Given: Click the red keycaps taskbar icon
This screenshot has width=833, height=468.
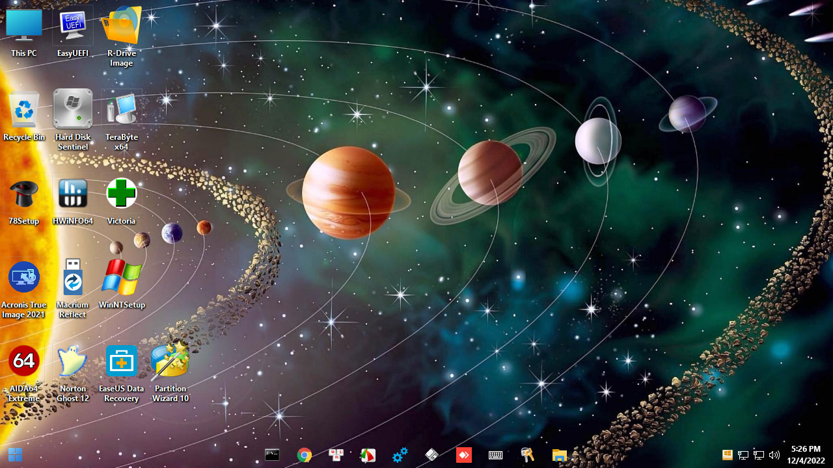Looking at the screenshot, I should tap(336, 455).
